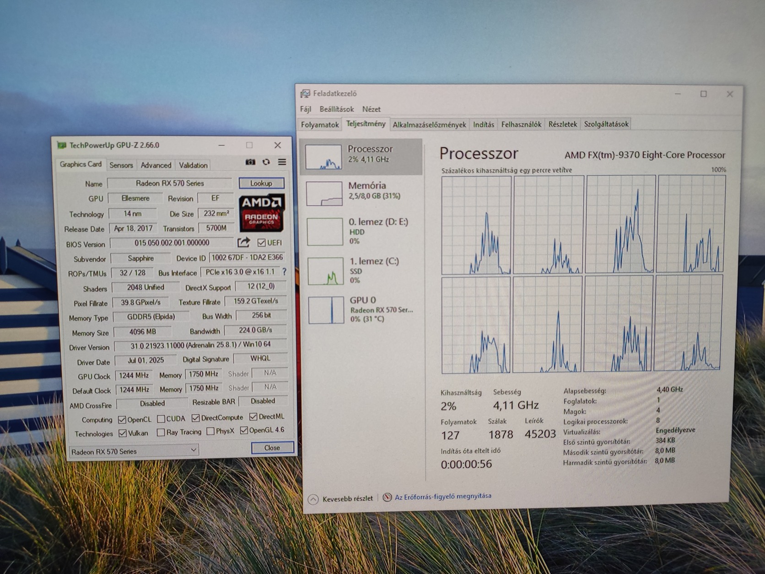Image resolution: width=765 pixels, height=574 pixels.
Task: Open the Radeon RX 570 Series dropdown
Action: click(134, 451)
